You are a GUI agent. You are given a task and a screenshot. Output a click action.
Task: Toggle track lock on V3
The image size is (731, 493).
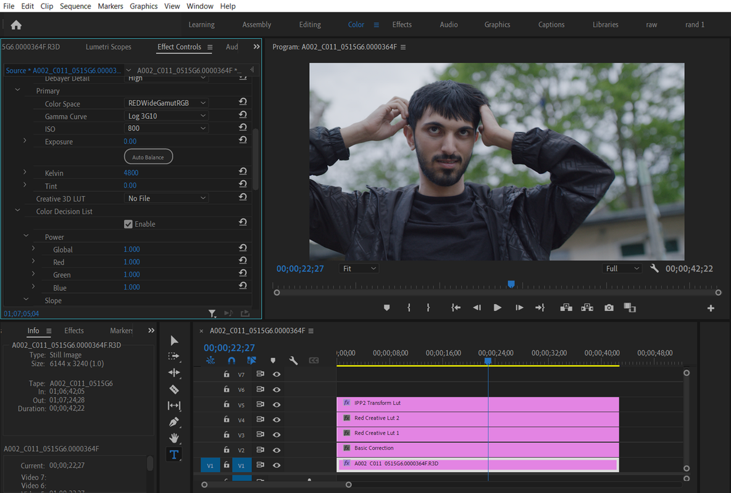pyautogui.click(x=227, y=434)
